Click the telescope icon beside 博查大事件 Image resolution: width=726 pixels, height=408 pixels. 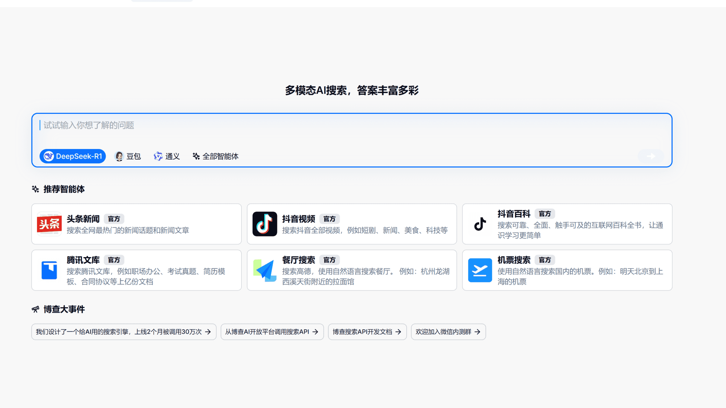(x=35, y=309)
